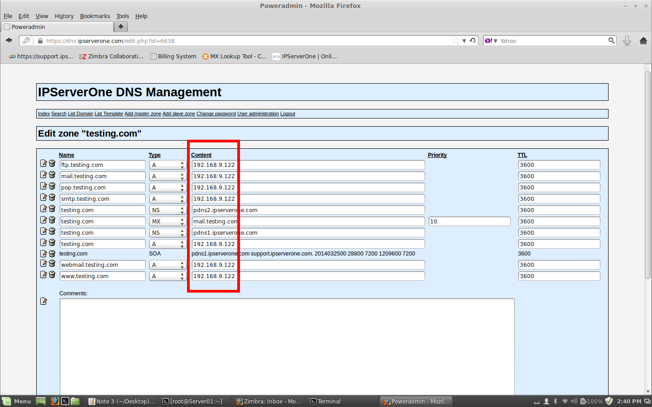The width and height of the screenshot is (652, 407).
Task: Click the Logout link
Action: (x=288, y=114)
